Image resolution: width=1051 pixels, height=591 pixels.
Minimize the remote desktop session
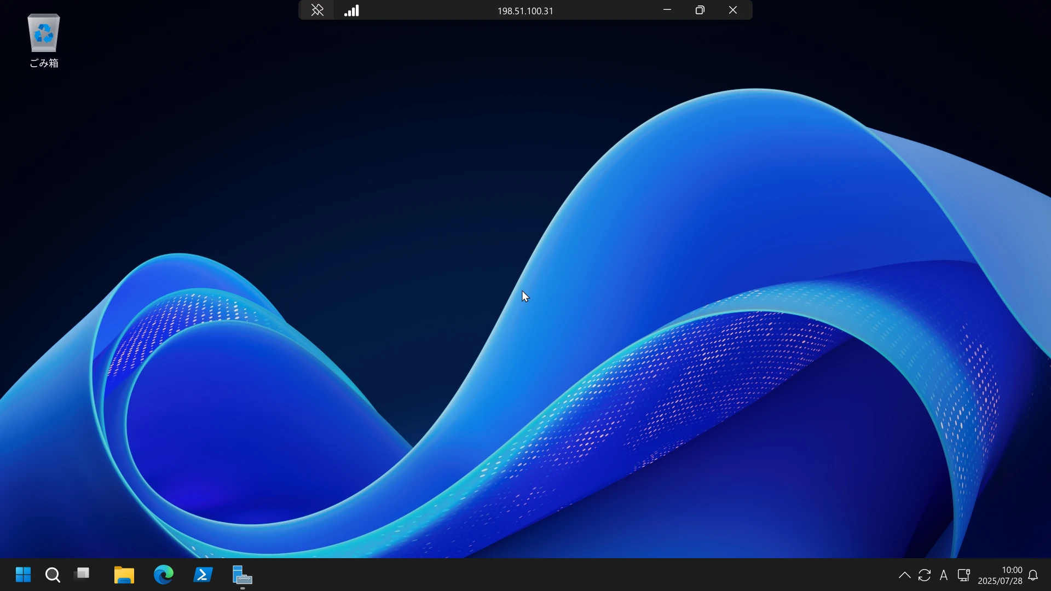pyautogui.click(x=667, y=10)
